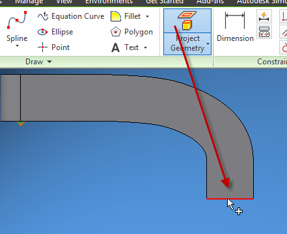Click the Show Constraints icon below Automatic Dimensions

point(264,32)
